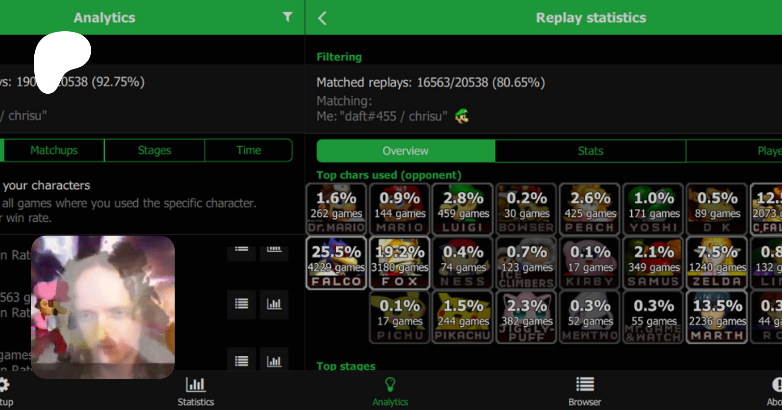Click the Zelda 7.5% tile
782x410 pixels.
click(x=717, y=263)
